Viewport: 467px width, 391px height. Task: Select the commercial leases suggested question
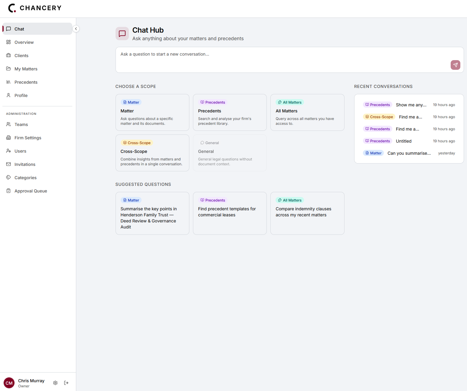(x=230, y=213)
